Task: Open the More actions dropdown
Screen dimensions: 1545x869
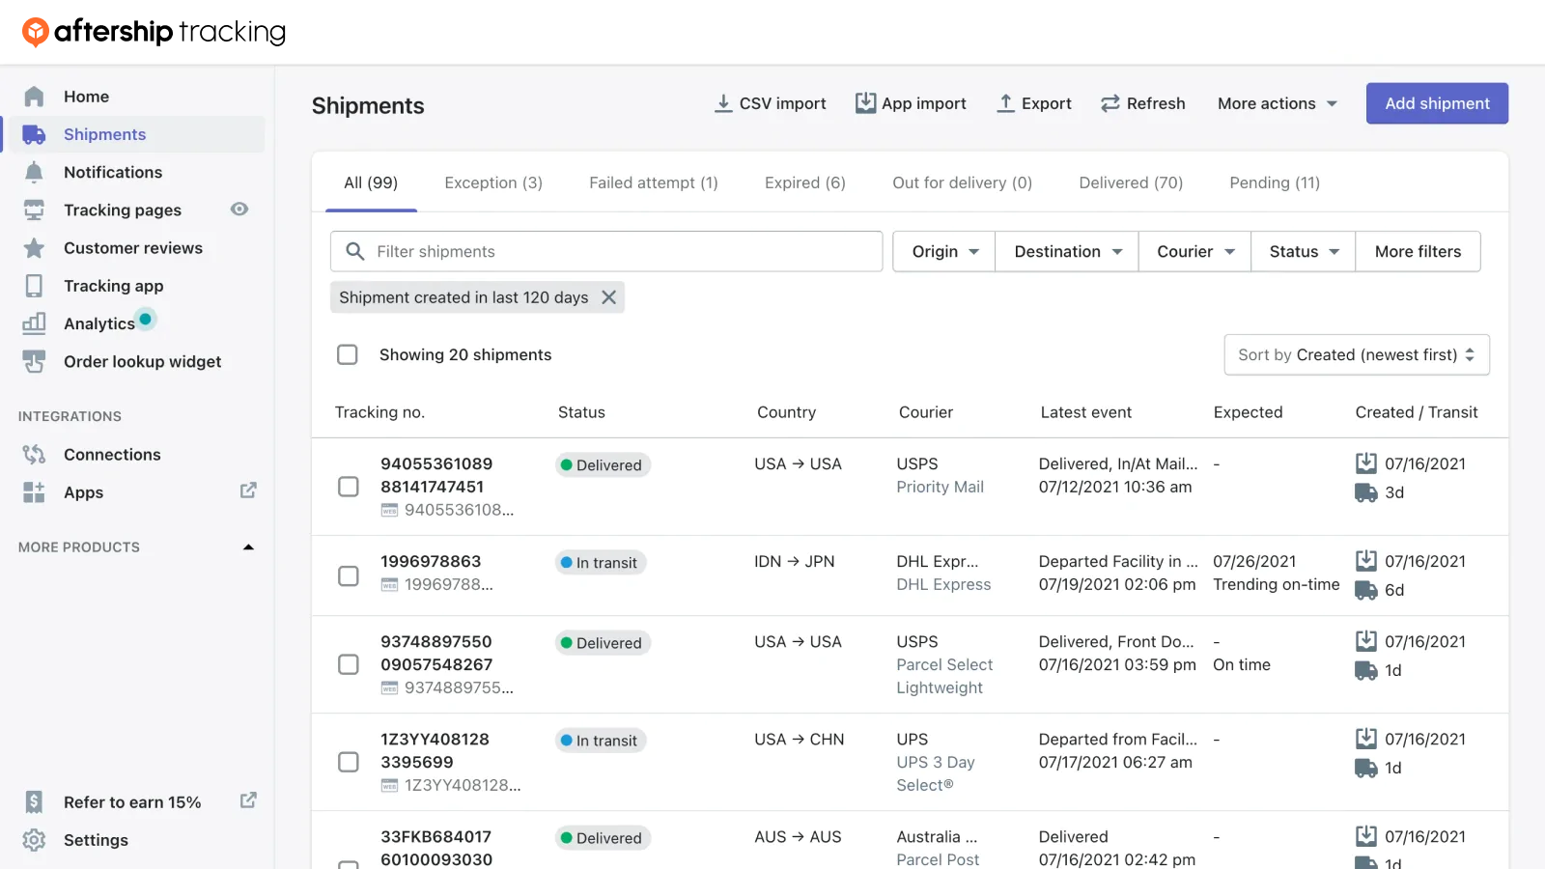Action: [x=1276, y=103]
